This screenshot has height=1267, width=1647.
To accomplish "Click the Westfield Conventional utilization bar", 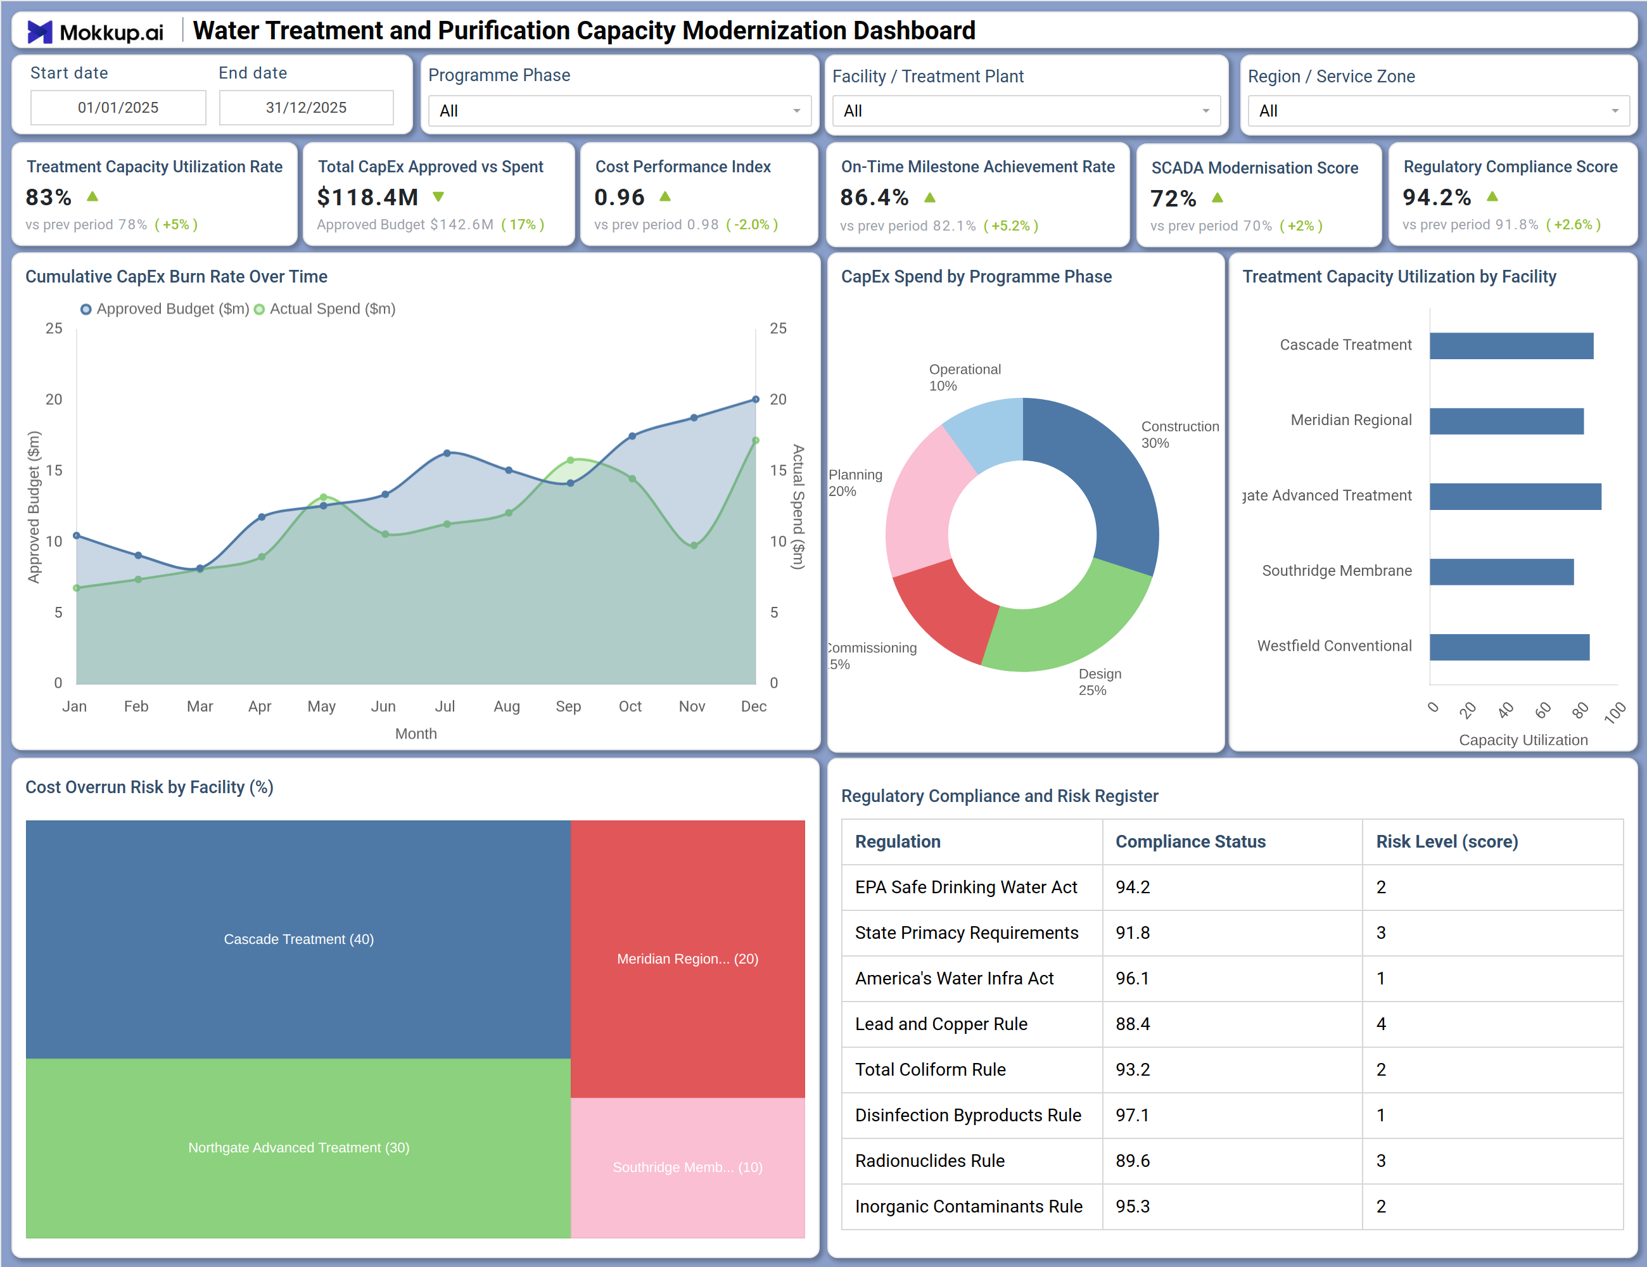I will [1510, 647].
